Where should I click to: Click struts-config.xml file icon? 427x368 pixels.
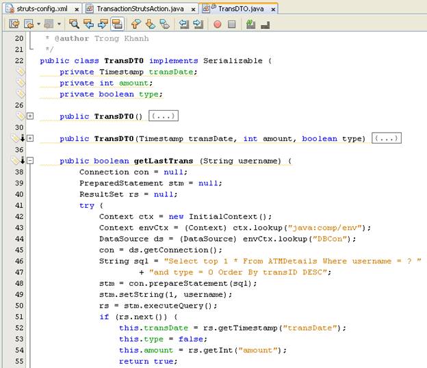pyautogui.click(x=10, y=9)
